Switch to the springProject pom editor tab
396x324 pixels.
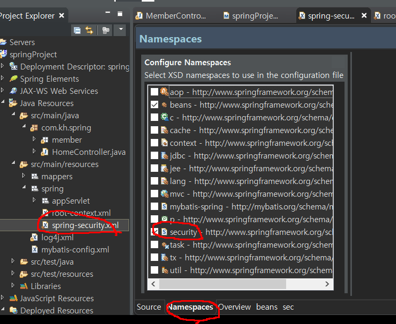(251, 16)
